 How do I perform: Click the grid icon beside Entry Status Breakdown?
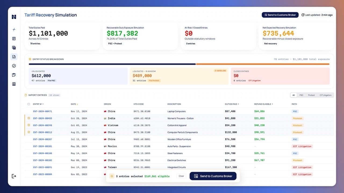[30, 59]
